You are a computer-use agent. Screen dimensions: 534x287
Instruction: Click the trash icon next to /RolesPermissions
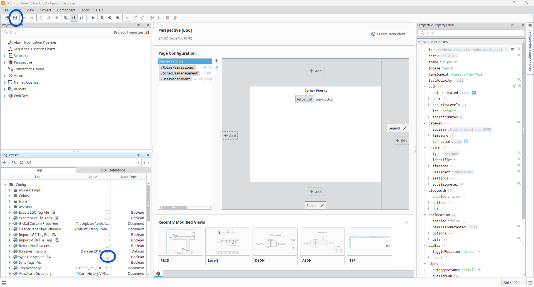point(217,68)
